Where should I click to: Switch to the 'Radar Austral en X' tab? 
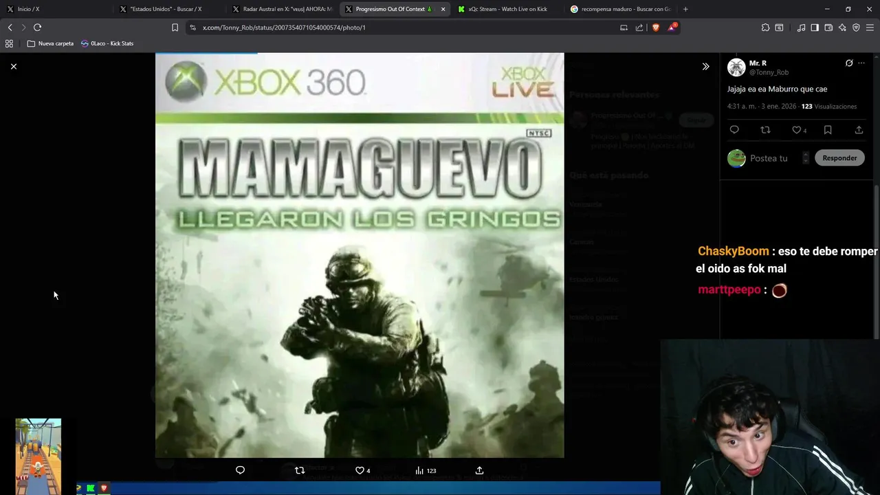coord(282,9)
